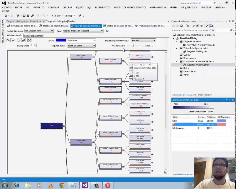Open the Modelo de minería TM_Decision_Tree dropdown

(52, 31)
